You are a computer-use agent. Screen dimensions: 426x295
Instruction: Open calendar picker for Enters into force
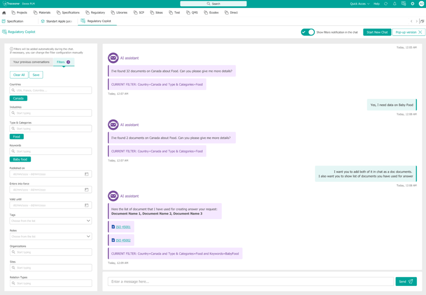pos(87,189)
